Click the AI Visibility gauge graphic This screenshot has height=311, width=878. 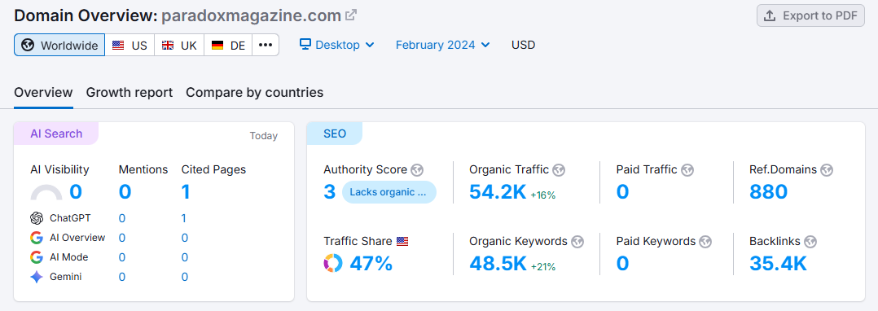[46, 192]
